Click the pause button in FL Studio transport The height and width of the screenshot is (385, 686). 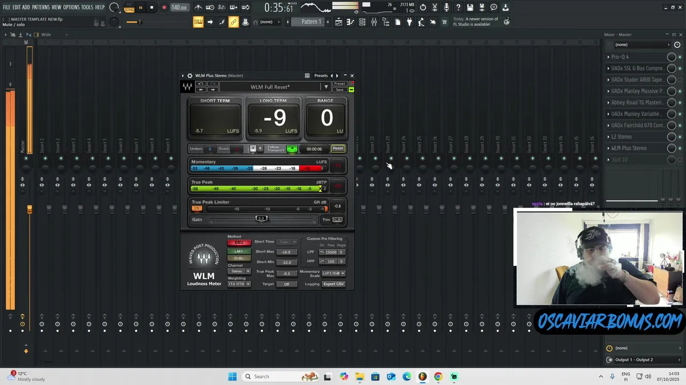pyautogui.click(x=140, y=7)
